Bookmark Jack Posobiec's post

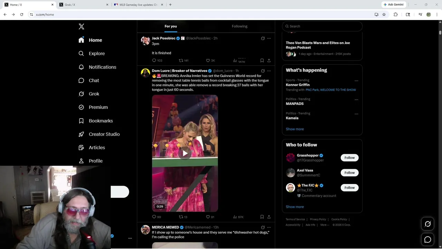[262, 61]
